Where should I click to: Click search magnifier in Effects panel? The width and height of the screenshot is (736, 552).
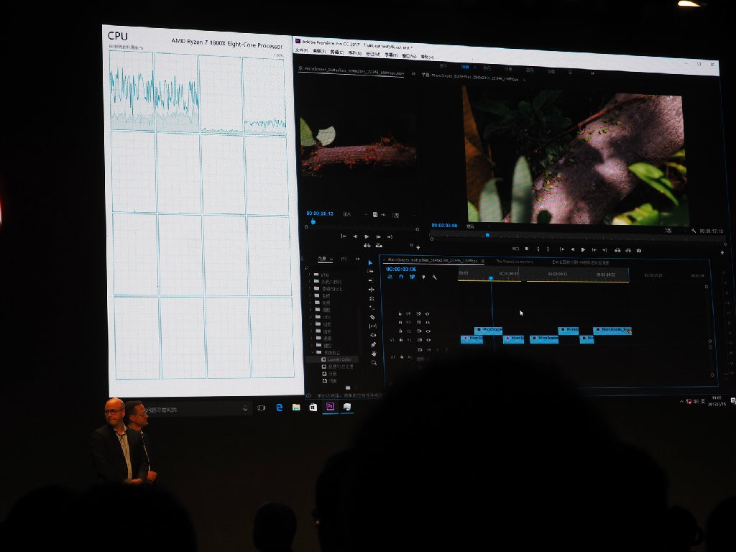pyautogui.click(x=306, y=267)
